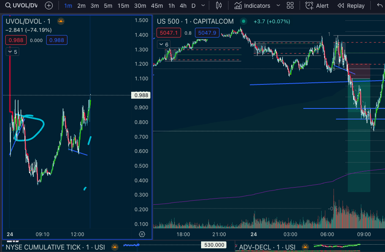This screenshot has width=385, height=252.
Task: Expand the indicators favorites dropdown arrow
Action: [x=278, y=6]
